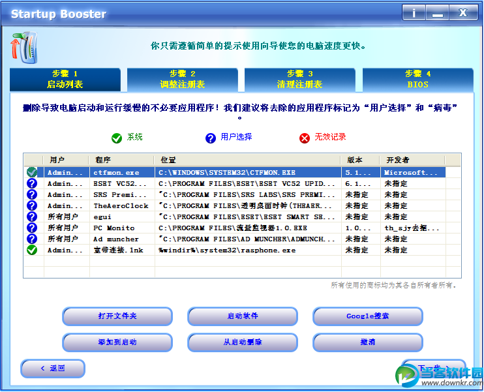Click question icon of ESET VC52 row
This screenshot has width=484, height=392.
pos(32,183)
